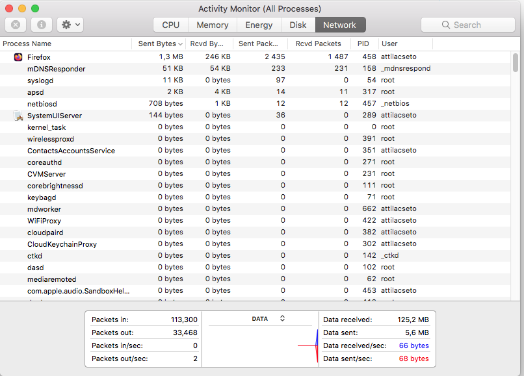Sort by Rcvd Bytes column header

[x=209, y=44]
